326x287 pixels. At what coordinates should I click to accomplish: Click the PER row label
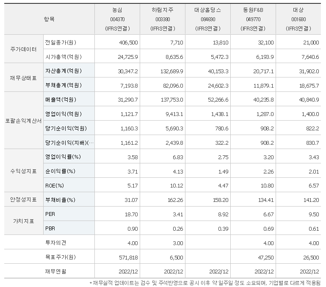pos(50,214)
